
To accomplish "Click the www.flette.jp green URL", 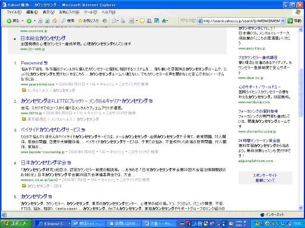I will 31,113.
